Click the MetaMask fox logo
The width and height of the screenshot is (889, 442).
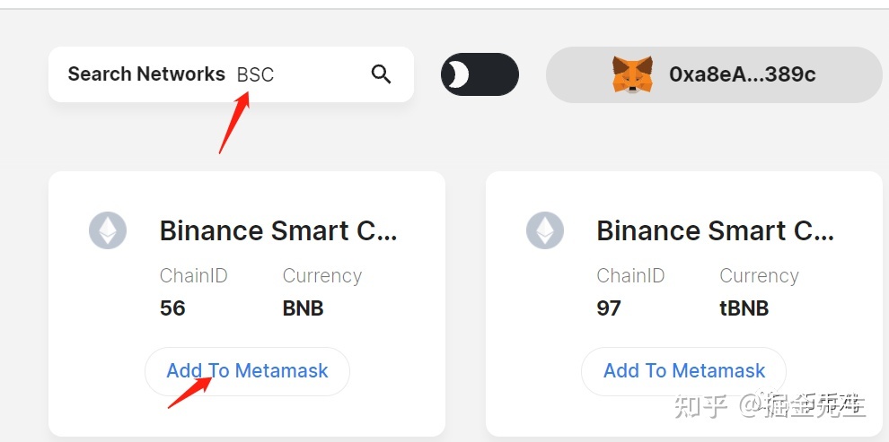click(x=632, y=74)
